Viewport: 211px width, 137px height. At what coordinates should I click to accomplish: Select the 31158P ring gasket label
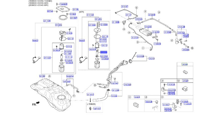click(74, 18)
